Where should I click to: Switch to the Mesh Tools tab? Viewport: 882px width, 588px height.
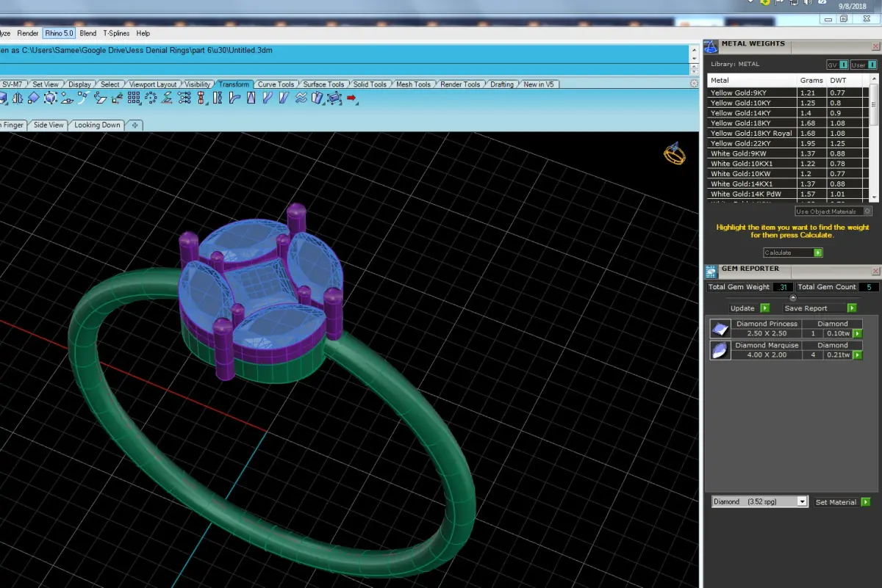point(413,84)
